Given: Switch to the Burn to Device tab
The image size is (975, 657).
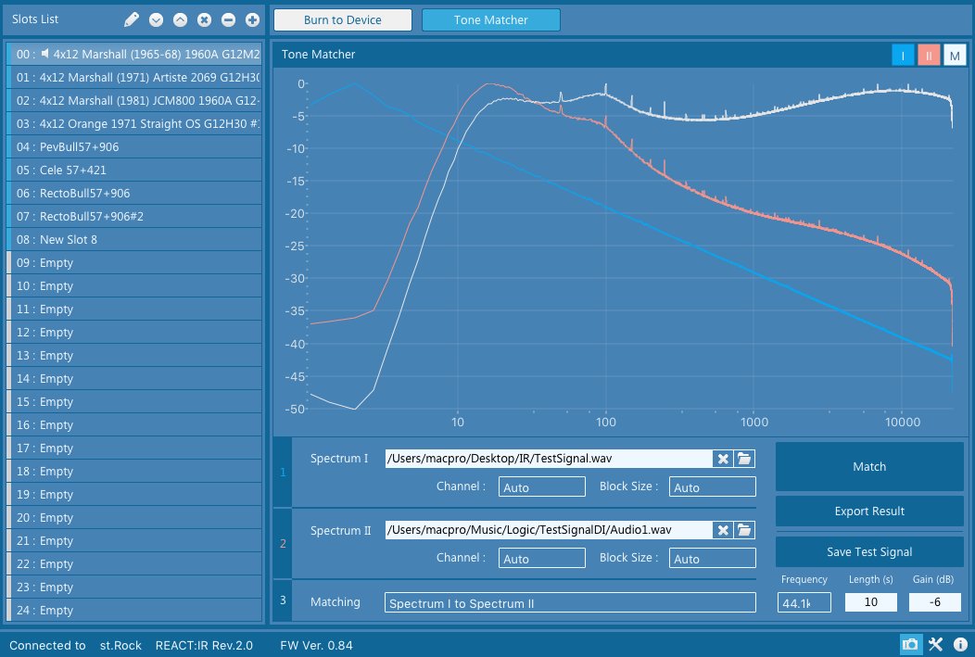Looking at the screenshot, I should (343, 19).
